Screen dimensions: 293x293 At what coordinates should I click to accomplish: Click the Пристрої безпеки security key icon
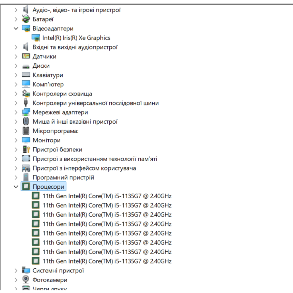coord(26,149)
